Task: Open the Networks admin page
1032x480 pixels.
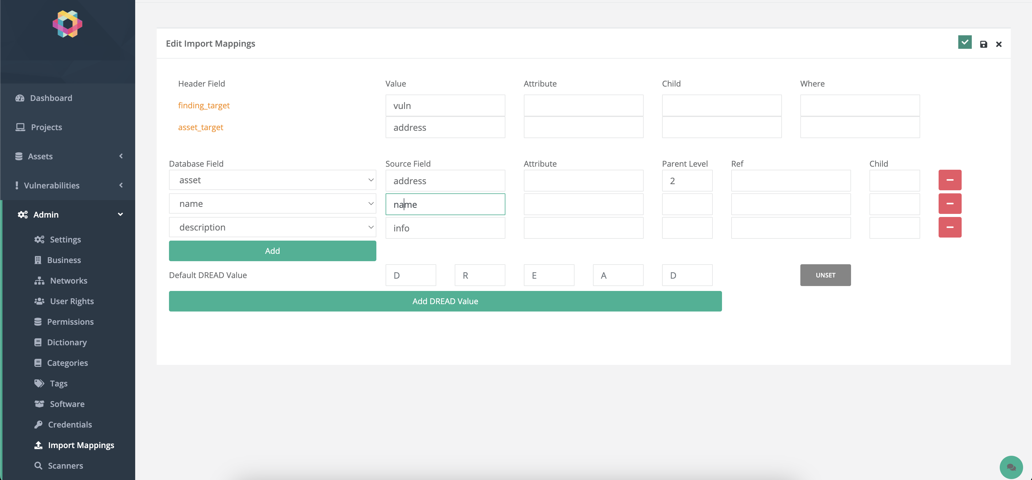Action: (69, 281)
